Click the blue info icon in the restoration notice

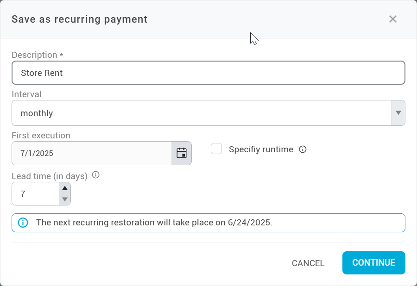click(23, 223)
